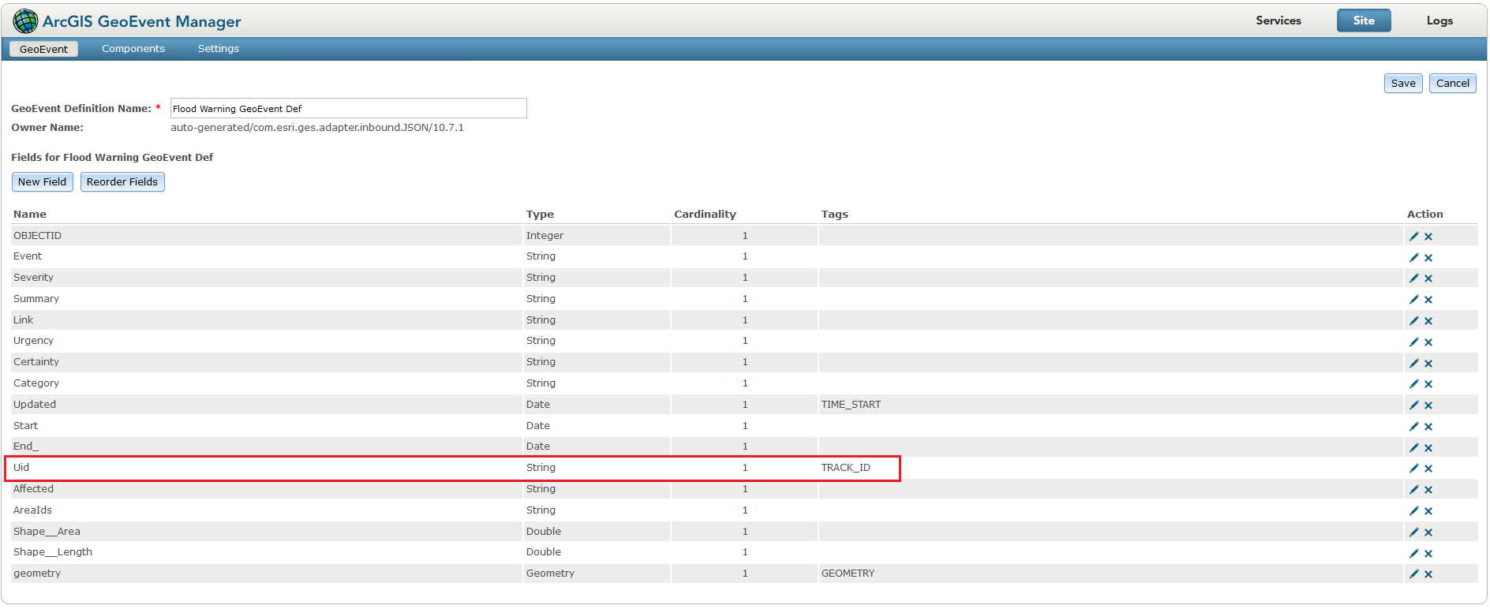Image resolution: width=1490 pixels, height=609 pixels.
Task: Edit the Event field with pencil icon
Action: [1414, 258]
